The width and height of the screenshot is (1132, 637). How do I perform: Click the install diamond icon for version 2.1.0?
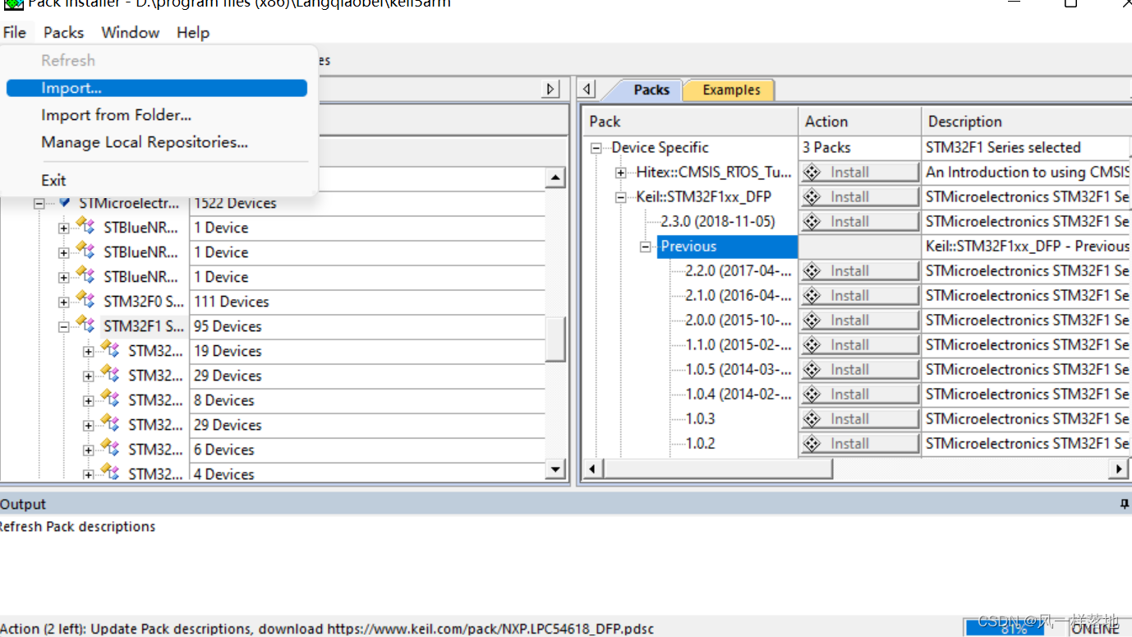(x=812, y=295)
